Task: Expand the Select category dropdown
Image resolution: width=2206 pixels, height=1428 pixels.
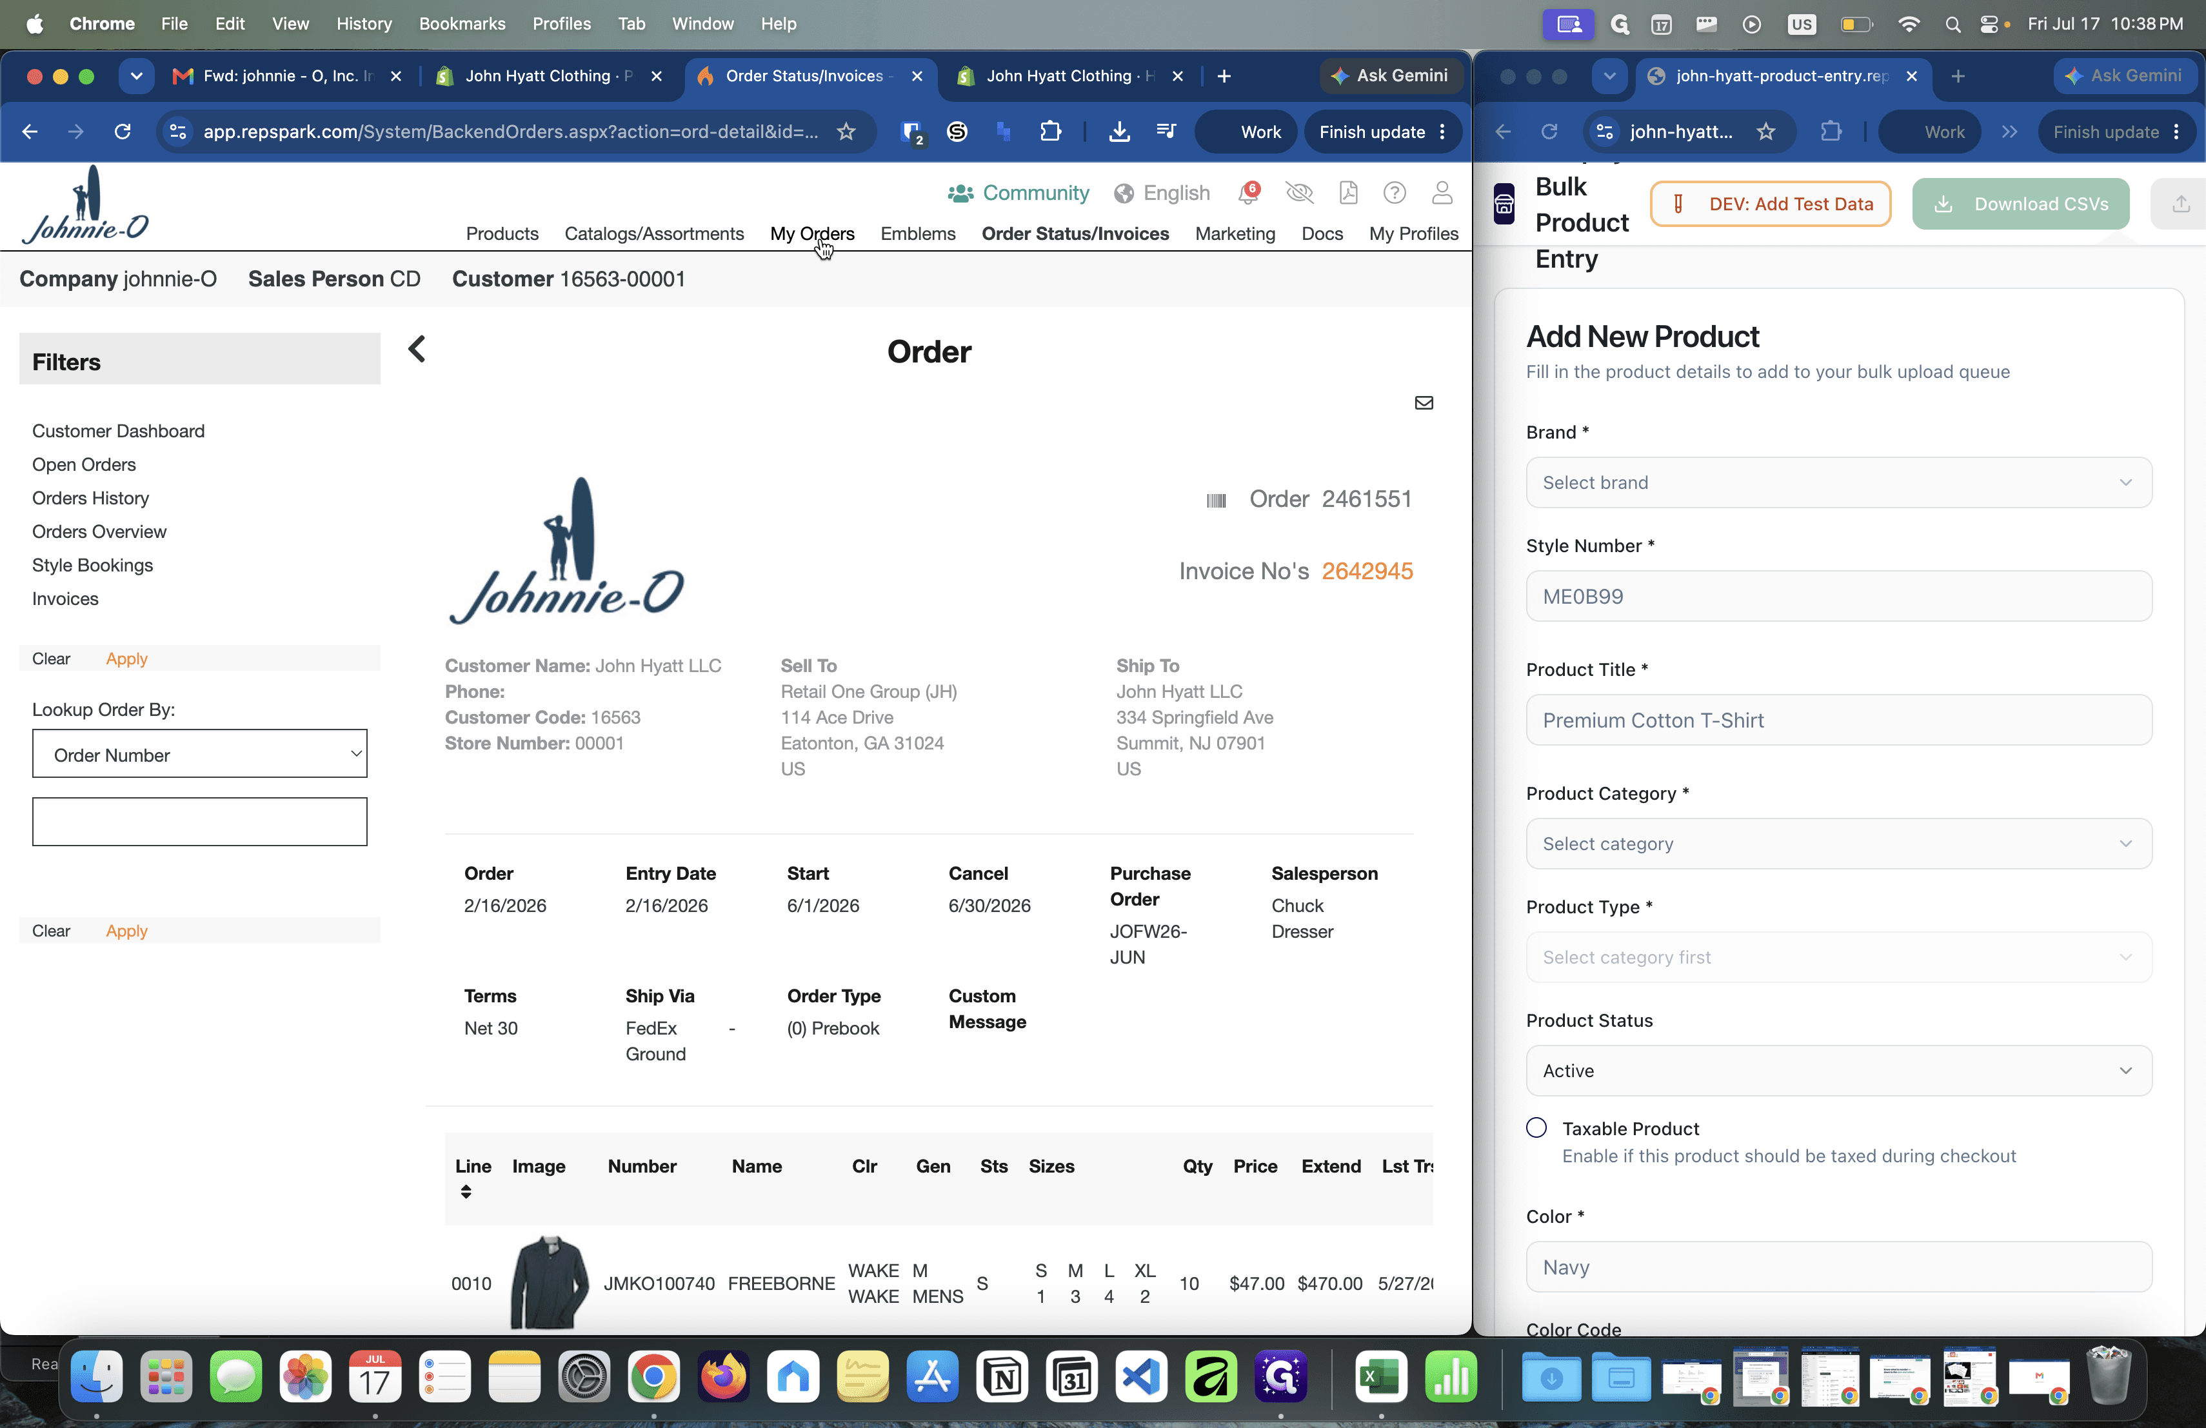Action: click(x=1838, y=843)
